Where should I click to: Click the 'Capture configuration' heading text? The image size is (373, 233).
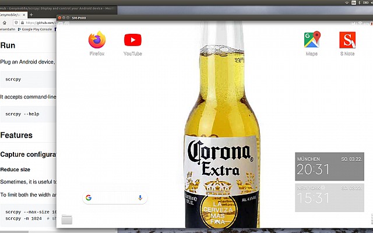(28, 154)
